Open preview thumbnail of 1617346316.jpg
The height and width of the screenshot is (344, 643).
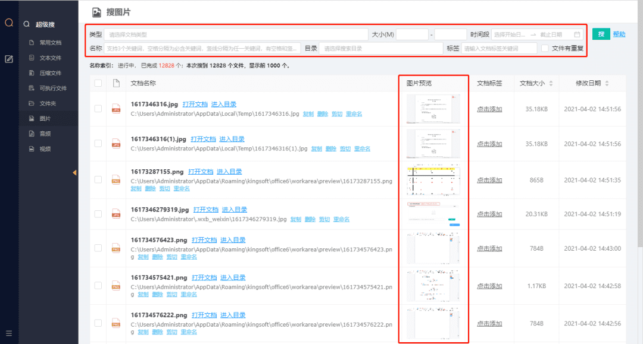point(433,109)
